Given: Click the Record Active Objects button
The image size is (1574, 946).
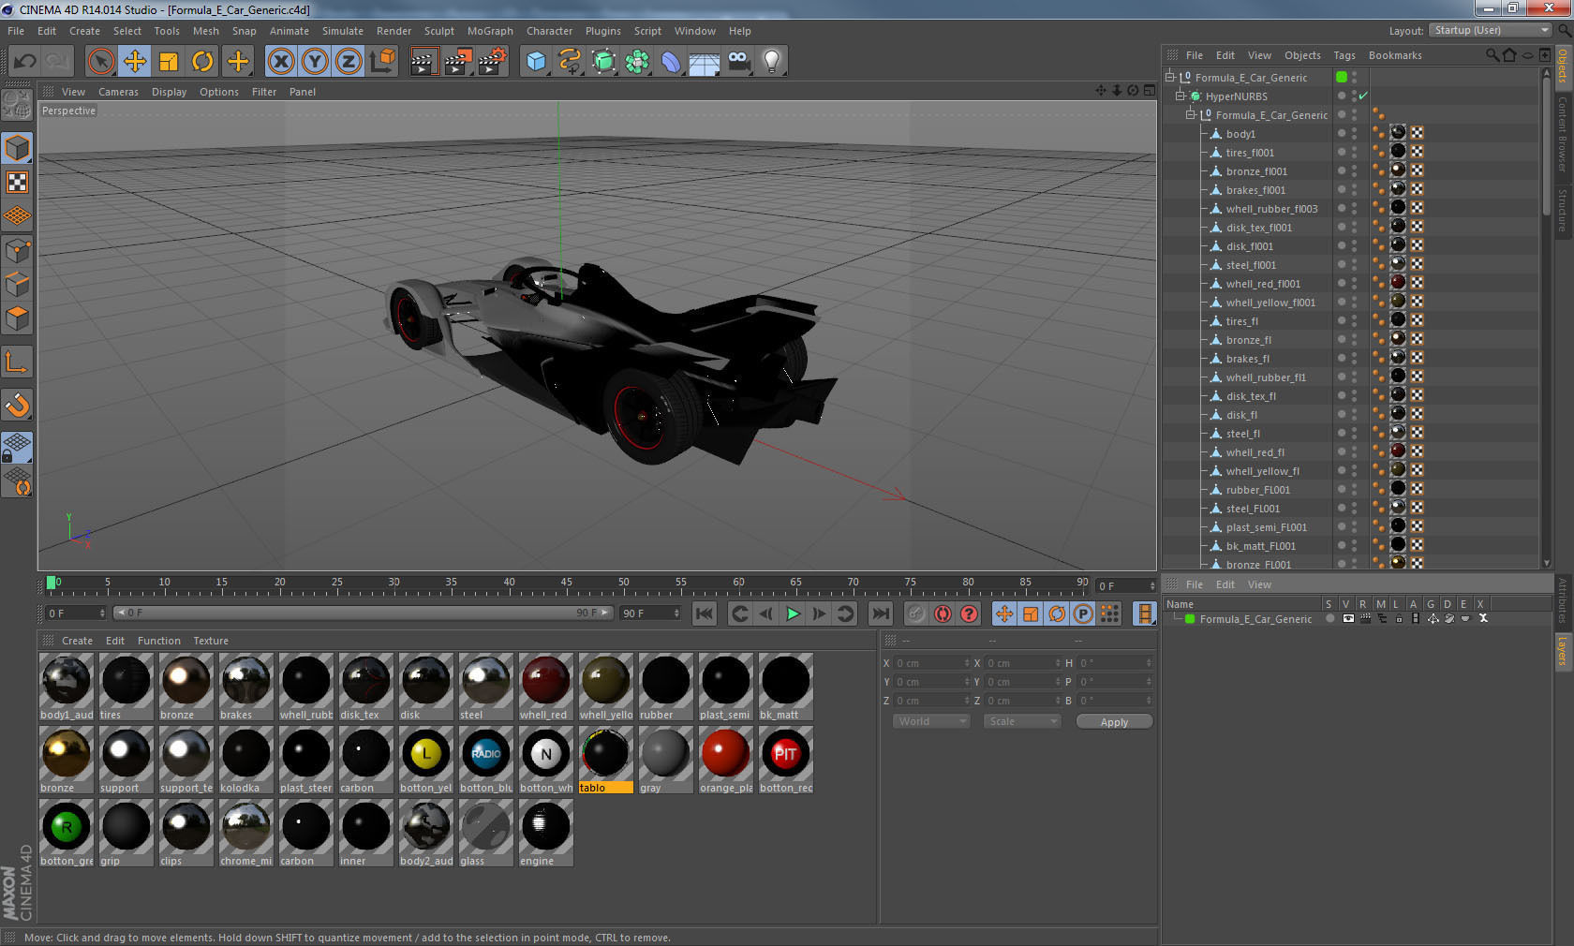Looking at the screenshot, I should [916, 613].
